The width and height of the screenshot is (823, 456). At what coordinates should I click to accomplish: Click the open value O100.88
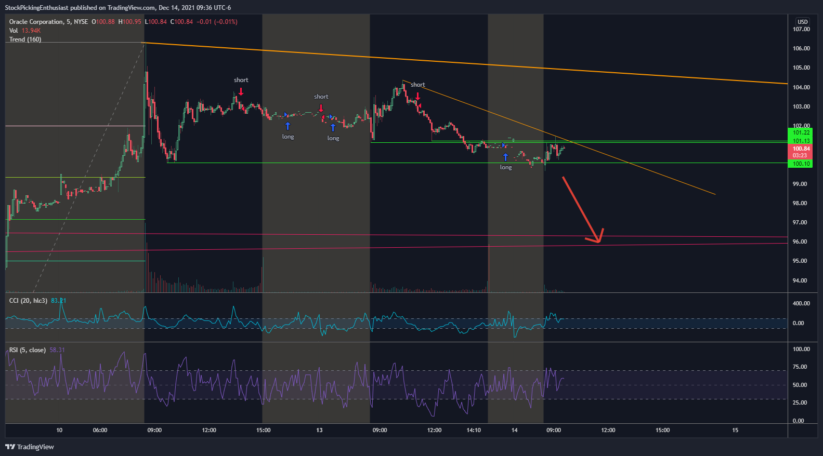[x=103, y=22]
